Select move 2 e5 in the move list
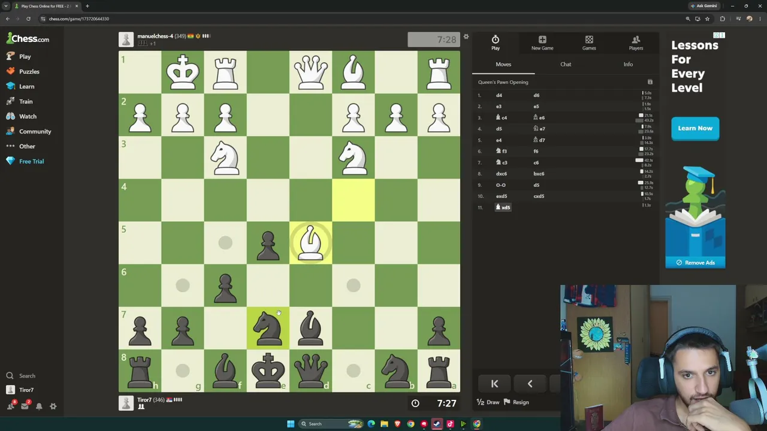Viewport: 767px width, 431px height. click(x=536, y=107)
